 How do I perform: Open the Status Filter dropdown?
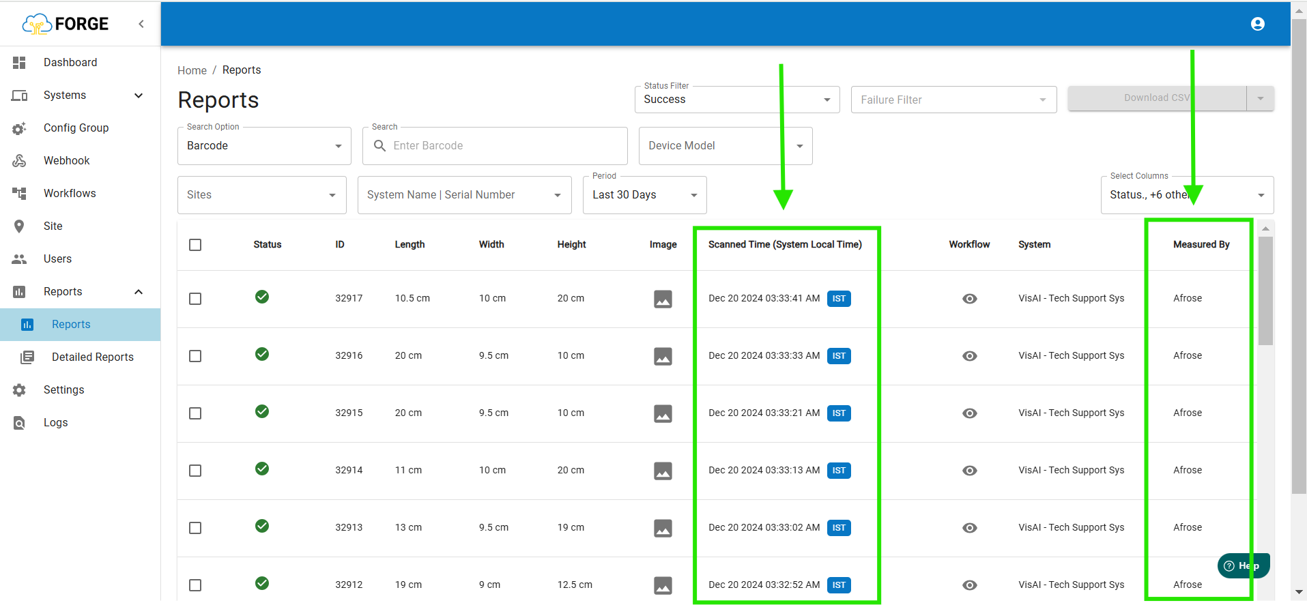click(x=736, y=100)
